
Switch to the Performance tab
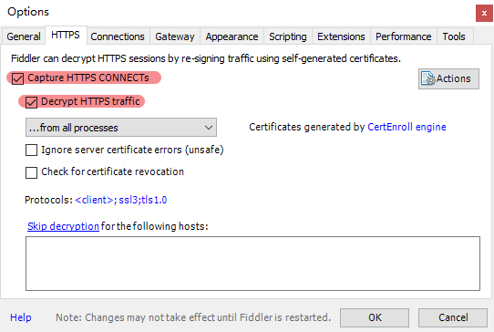pos(403,36)
